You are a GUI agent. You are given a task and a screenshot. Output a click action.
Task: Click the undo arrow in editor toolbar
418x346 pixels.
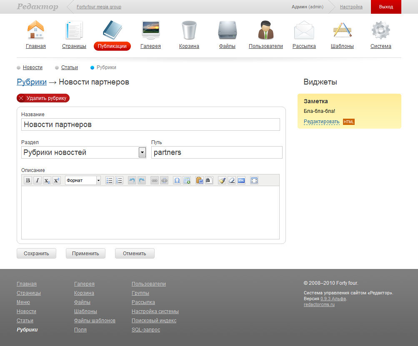(132, 180)
